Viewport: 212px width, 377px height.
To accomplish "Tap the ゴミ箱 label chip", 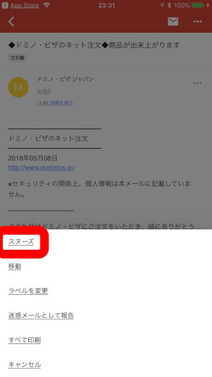I will pos(17,58).
